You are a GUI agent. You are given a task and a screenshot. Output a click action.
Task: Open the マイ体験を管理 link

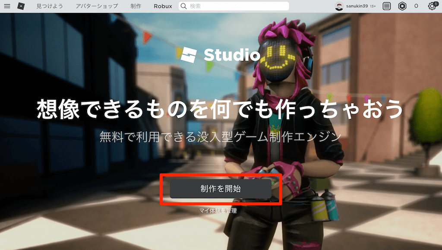click(x=218, y=211)
